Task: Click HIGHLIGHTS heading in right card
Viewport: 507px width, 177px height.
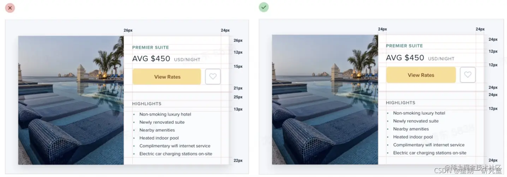Action: pyautogui.click(x=400, y=103)
